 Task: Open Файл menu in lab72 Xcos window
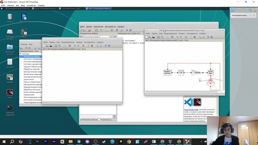click(45, 42)
